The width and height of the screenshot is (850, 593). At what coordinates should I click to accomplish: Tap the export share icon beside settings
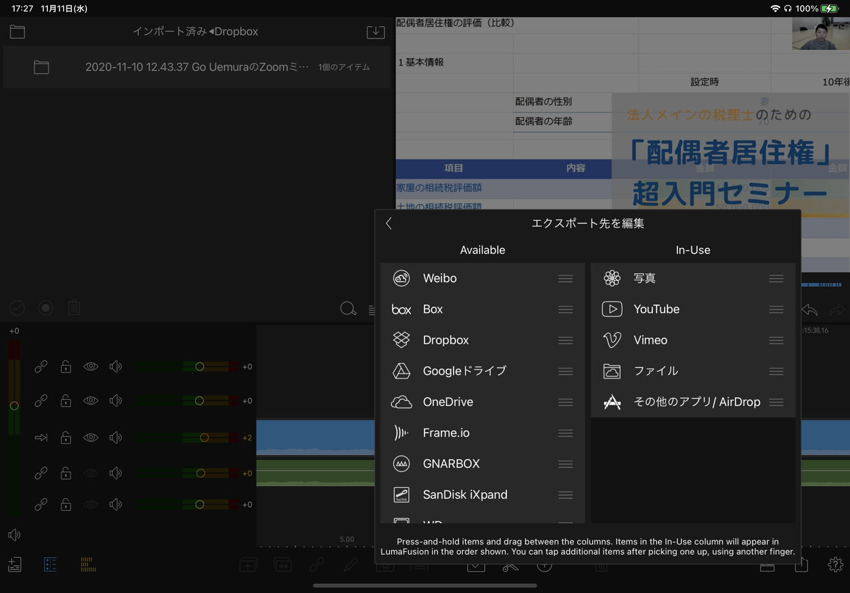tap(801, 564)
